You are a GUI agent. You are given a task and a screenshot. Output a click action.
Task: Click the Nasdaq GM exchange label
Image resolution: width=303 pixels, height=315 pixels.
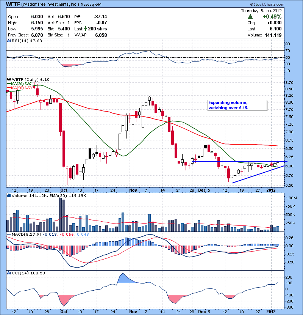[91, 5]
